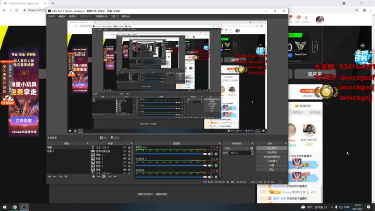The width and height of the screenshot is (375, 211).
Task: Undock the scenes panel via header icon
Action: 88,143
